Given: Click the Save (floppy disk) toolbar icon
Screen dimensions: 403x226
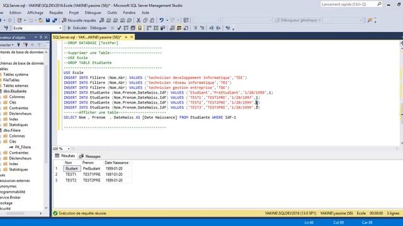Looking at the screenshot, I should 48,20.
